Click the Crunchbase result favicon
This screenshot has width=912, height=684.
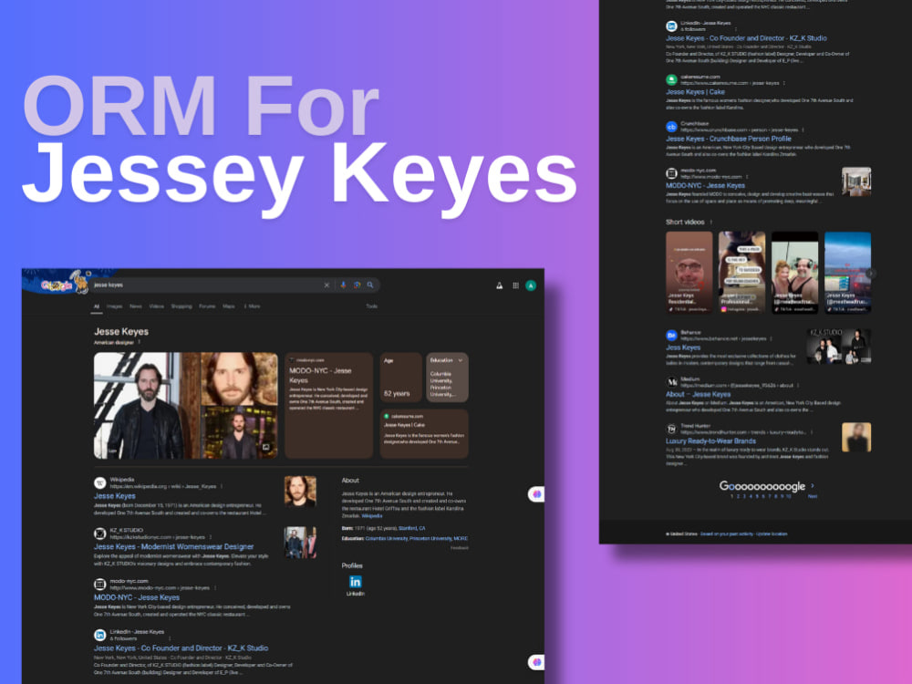(671, 127)
